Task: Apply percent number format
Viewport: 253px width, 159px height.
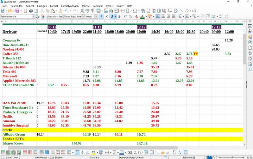Action: tap(135, 152)
